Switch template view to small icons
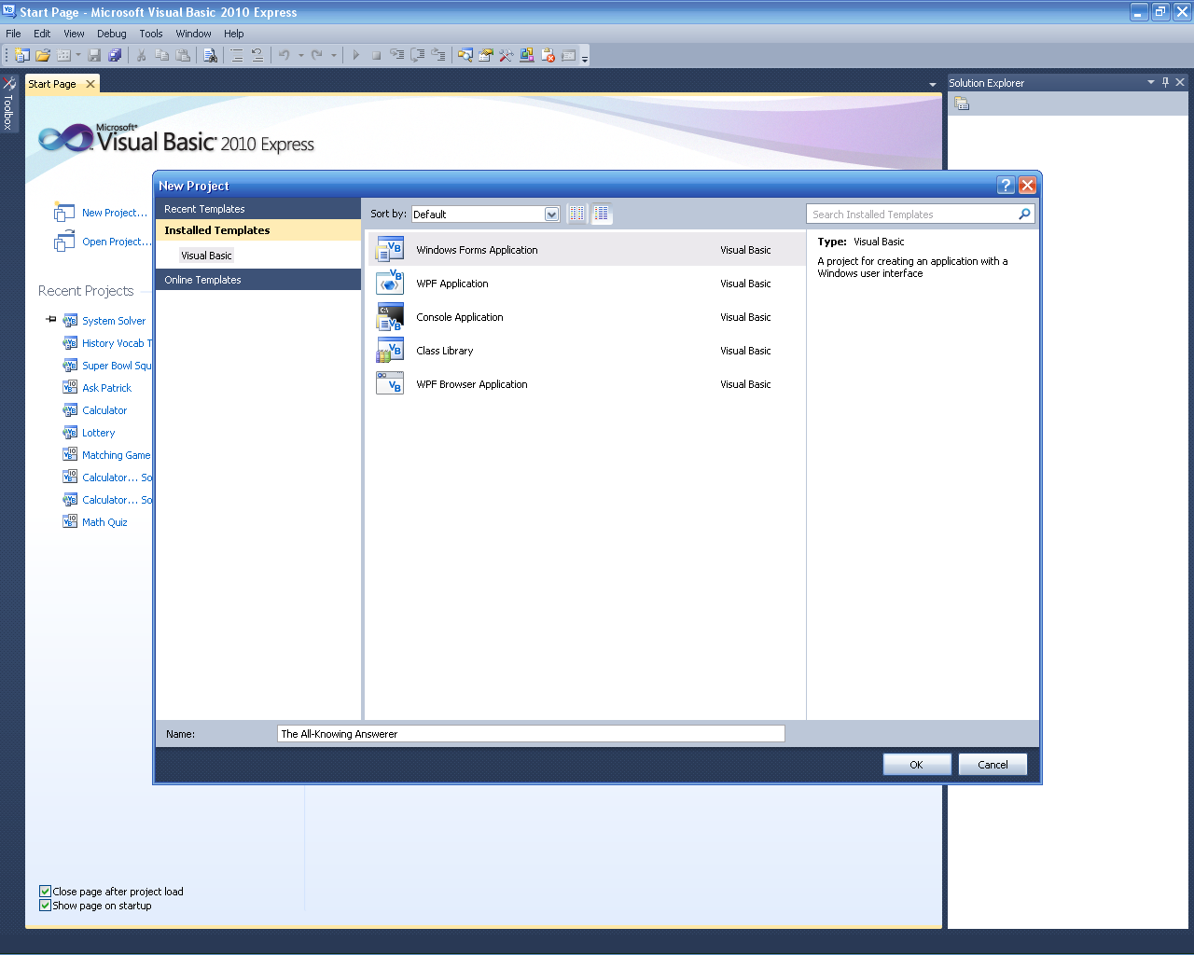Image resolution: width=1194 pixels, height=955 pixels. [577, 214]
